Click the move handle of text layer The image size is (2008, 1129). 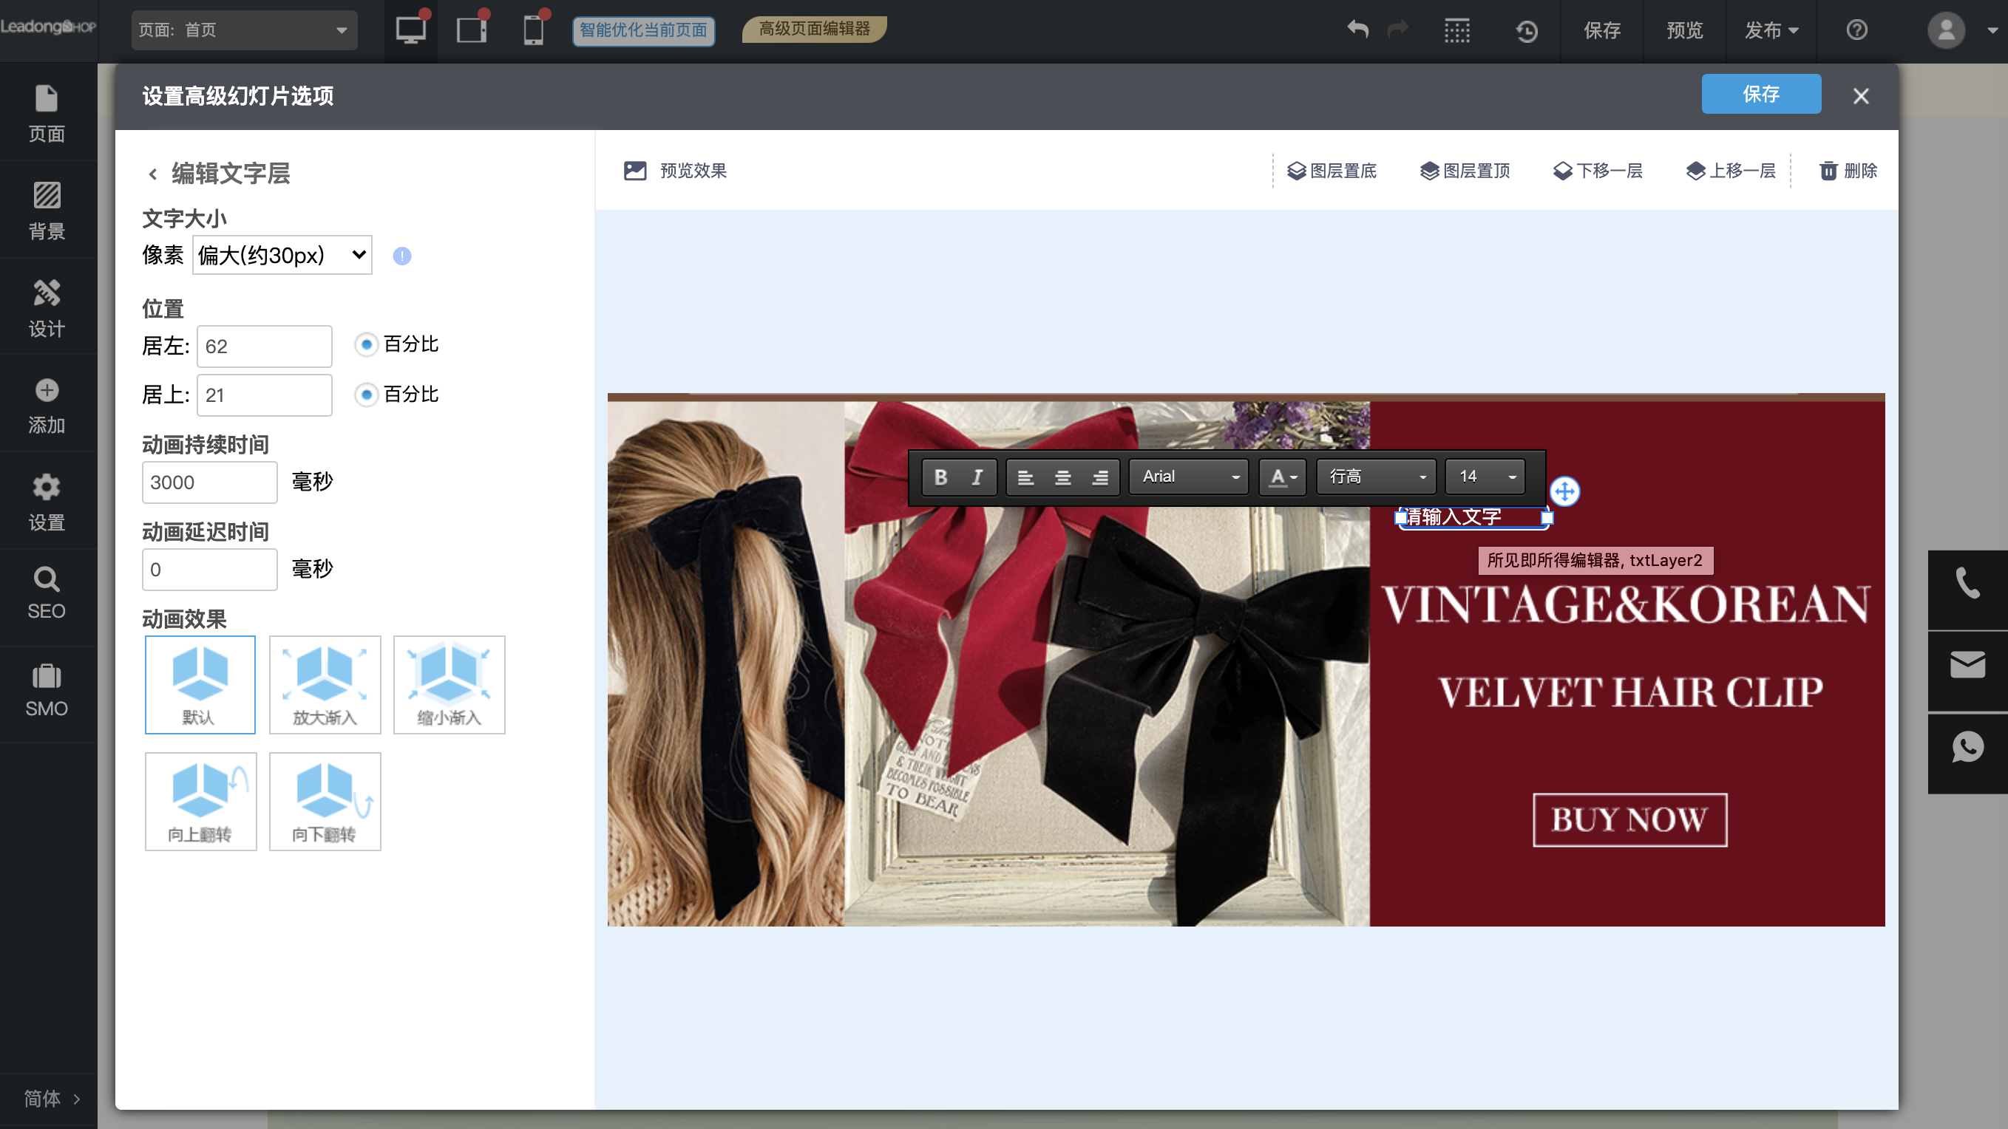tap(1564, 491)
